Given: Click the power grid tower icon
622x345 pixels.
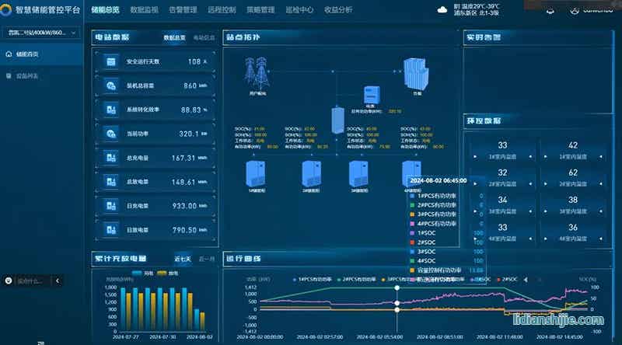Looking at the screenshot, I should [x=257, y=74].
